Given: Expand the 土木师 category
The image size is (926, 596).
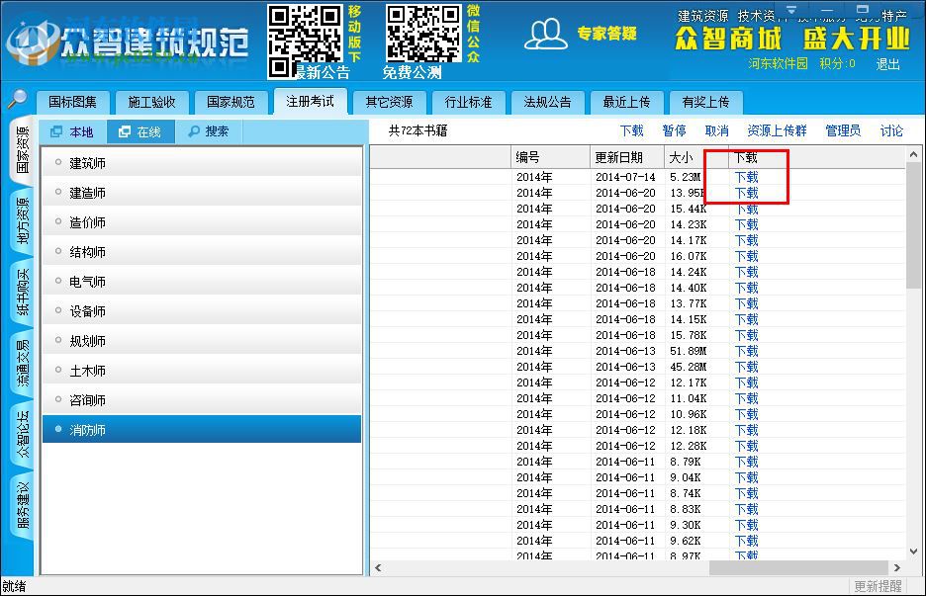Looking at the screenshot, I should pos(89,370).
